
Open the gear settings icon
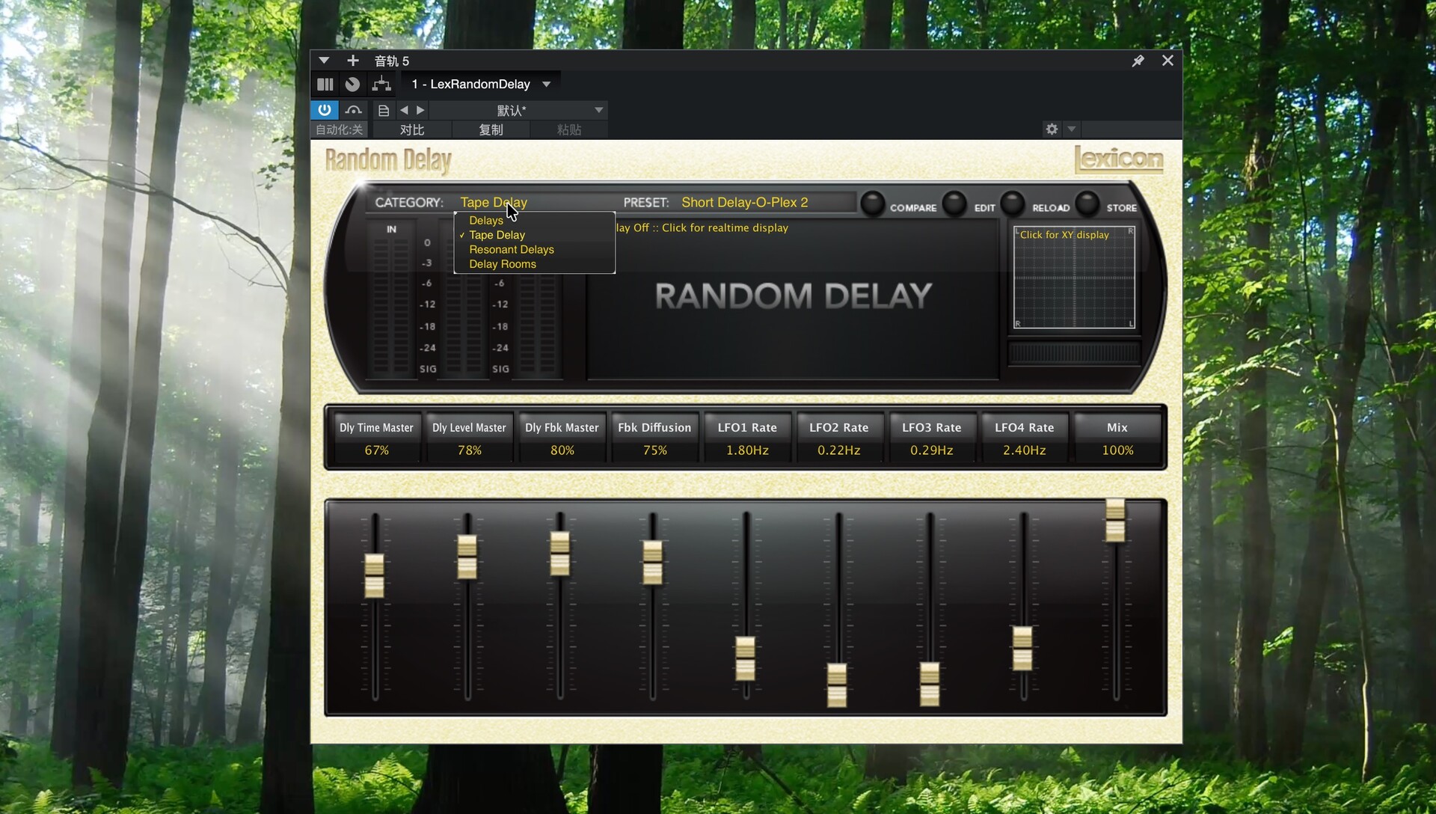[1052, 129]
